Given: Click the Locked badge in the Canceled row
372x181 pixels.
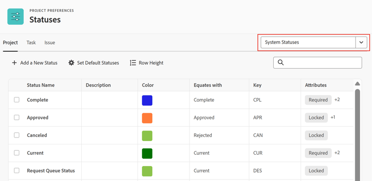Looking at the screenshot, I should coord(316,136).
